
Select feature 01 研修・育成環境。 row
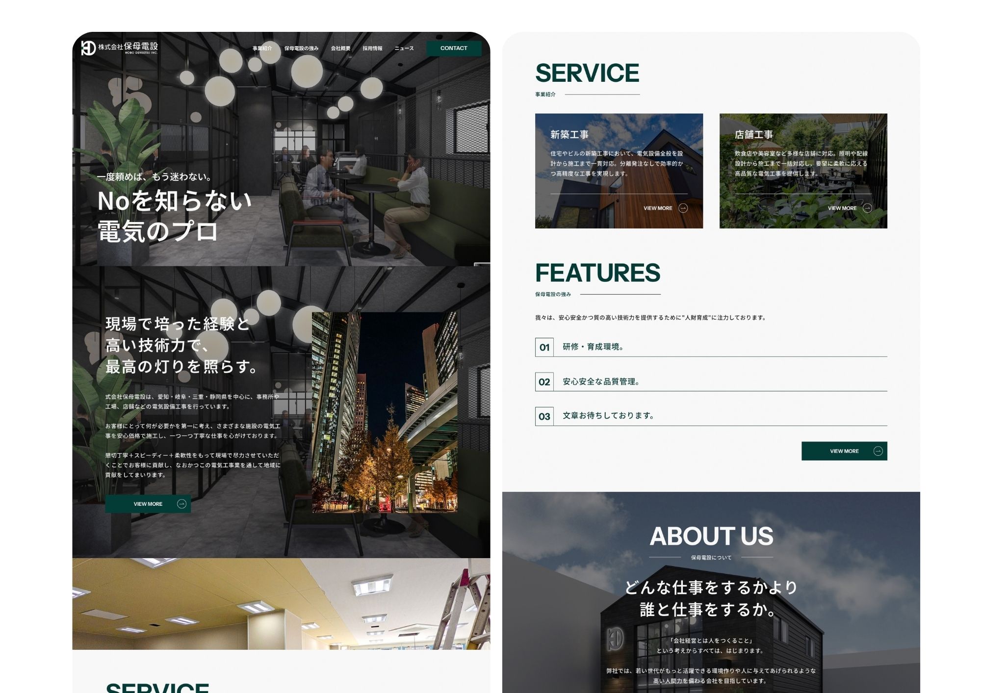[x=711, y=347]
